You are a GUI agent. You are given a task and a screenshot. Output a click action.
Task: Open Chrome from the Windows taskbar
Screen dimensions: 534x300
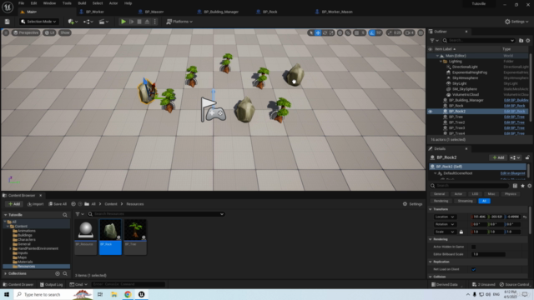pyautogui.click(x=128, y=294)
